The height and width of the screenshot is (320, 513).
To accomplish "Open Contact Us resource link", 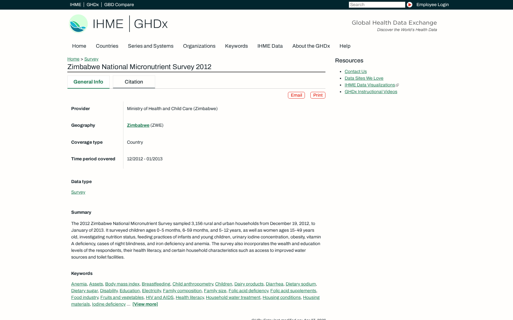I will (x=356, y=72).
